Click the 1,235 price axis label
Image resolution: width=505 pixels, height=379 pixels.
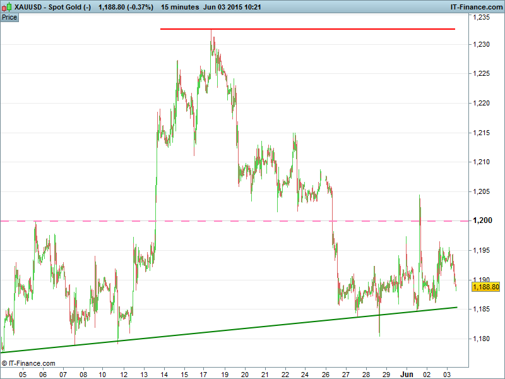pos(481,18)
